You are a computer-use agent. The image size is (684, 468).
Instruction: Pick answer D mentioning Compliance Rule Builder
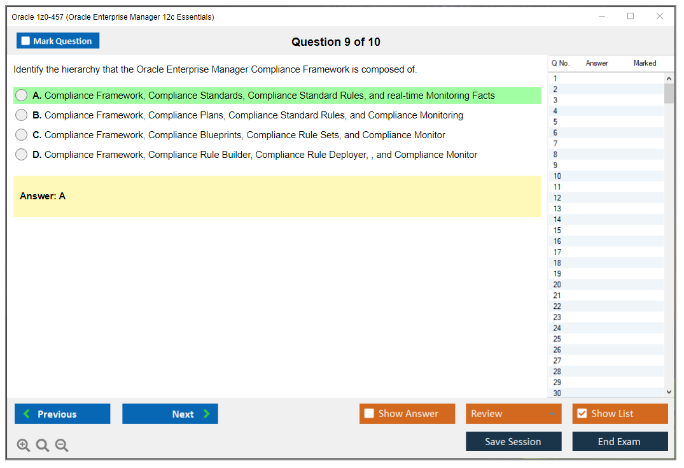tap(21, 154)
